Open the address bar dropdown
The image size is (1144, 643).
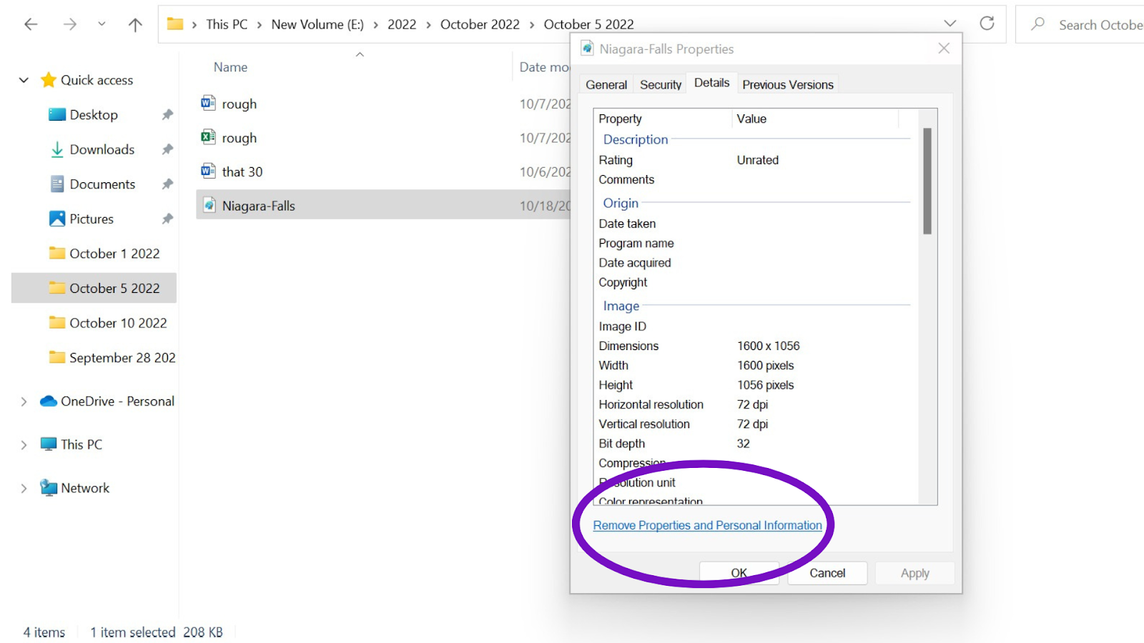pyautogui.click(x=950, y=24)
